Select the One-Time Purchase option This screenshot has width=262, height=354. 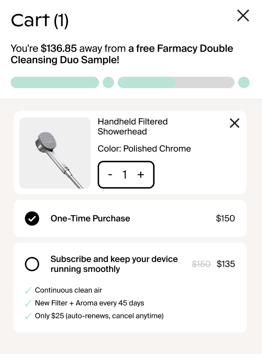click(90, 218)
